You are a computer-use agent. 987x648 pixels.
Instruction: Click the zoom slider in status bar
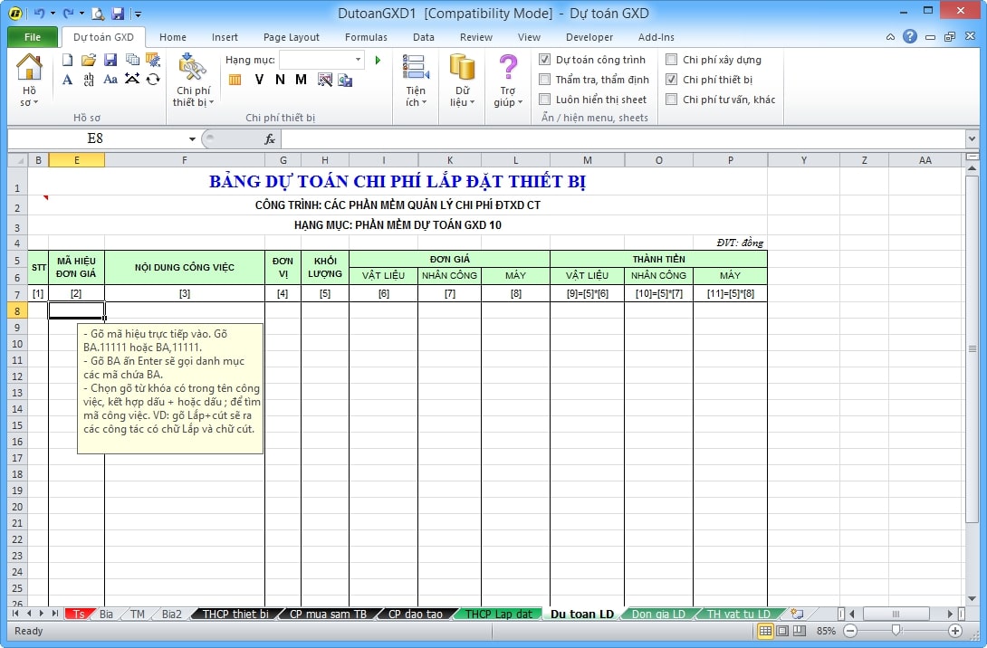pyautogui.click(x=896, y=631)
